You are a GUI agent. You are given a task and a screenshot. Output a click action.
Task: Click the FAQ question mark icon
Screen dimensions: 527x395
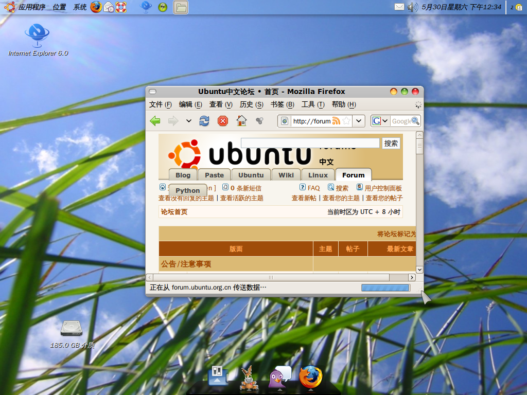point(303,187)
